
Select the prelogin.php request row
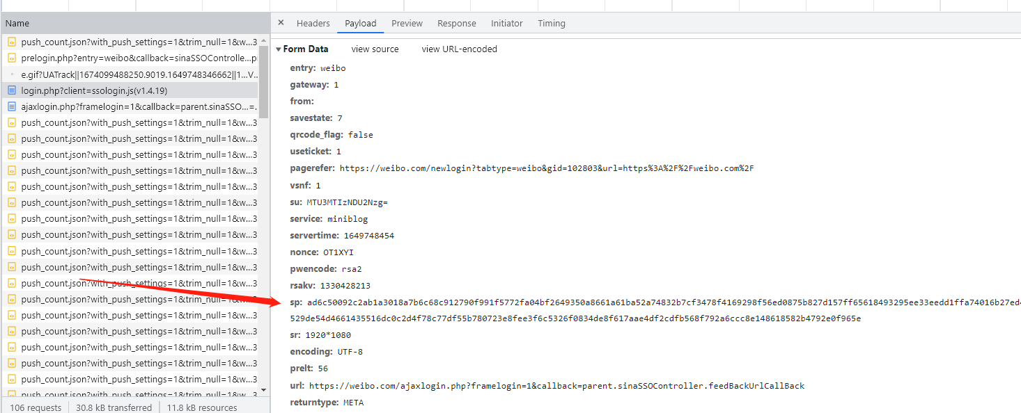130,58
